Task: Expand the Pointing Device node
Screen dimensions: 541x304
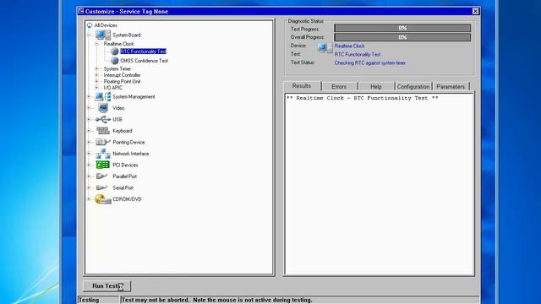Action: pos(89,142)
